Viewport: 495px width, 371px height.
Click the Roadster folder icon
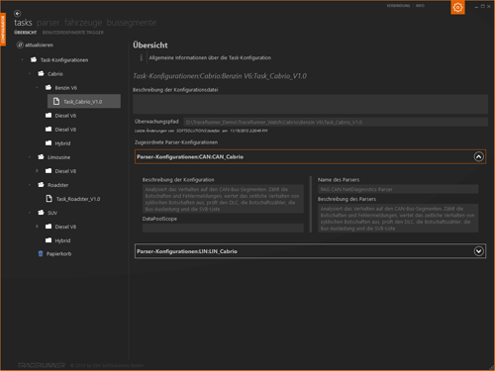[x=41, y=185]
